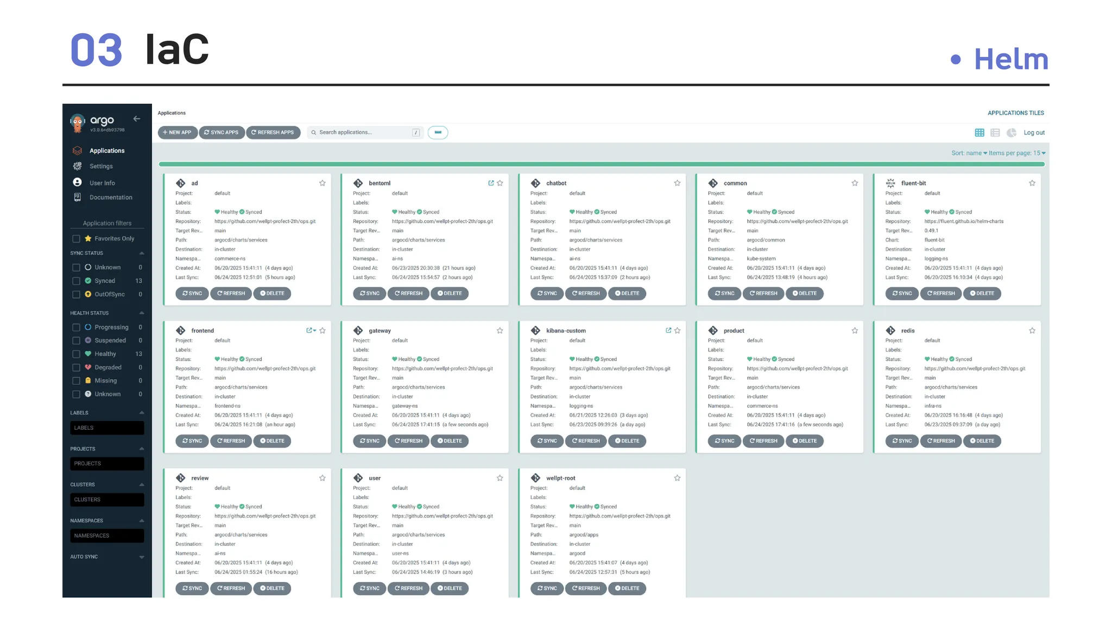Star the user application

point(500,478)
